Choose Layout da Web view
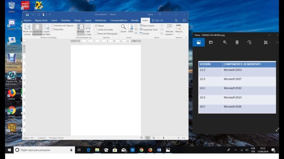Image resolution: width=284 pixels, height=159 pixels. [47, 30]
